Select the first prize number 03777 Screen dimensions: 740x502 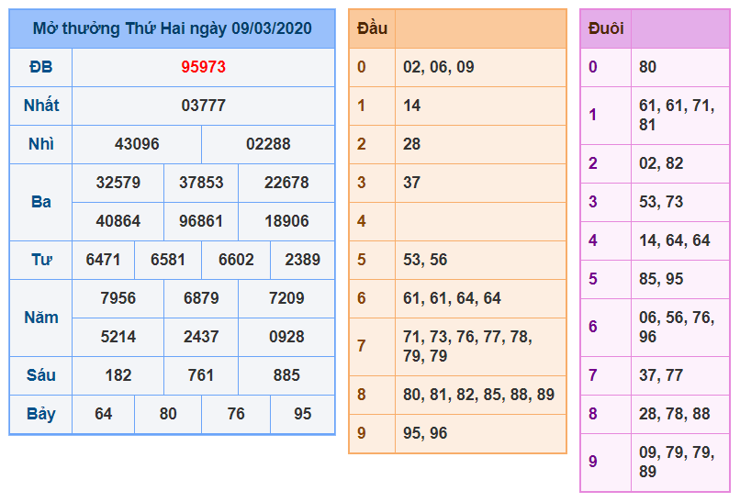click(x=203, y=106)
